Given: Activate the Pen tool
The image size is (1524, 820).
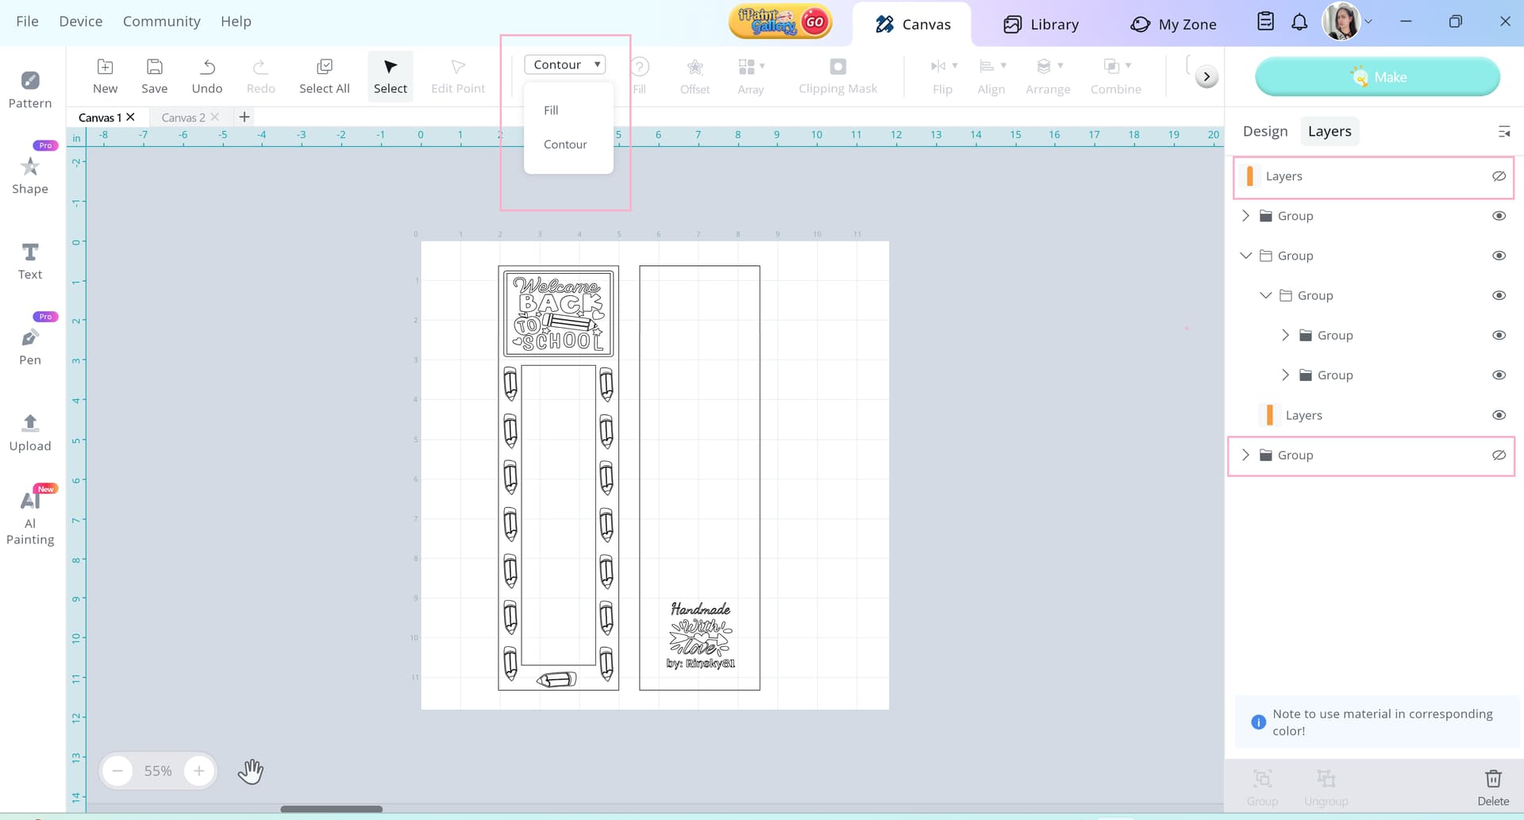Looking at the screenshot, I should coord(30,346).
